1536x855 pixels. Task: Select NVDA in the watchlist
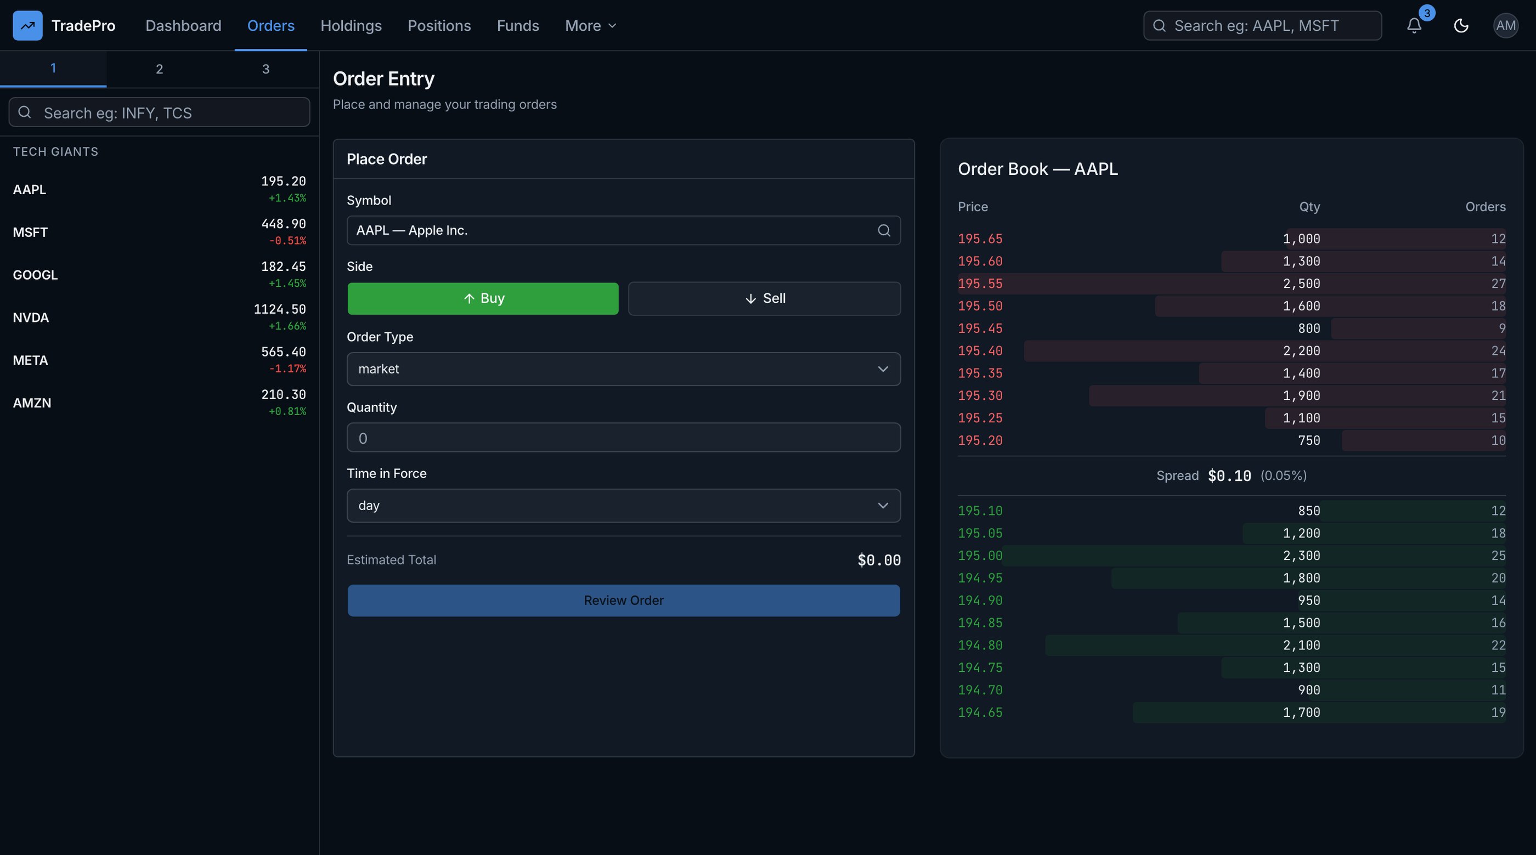coord(159,317)
